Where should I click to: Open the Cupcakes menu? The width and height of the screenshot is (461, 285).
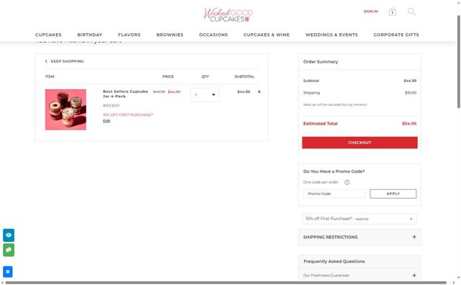point(48,35)
